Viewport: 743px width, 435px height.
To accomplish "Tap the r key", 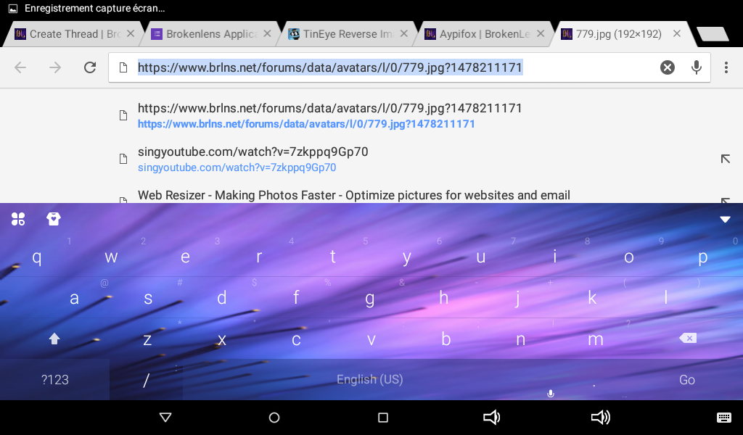I will (x=259, y=257).
